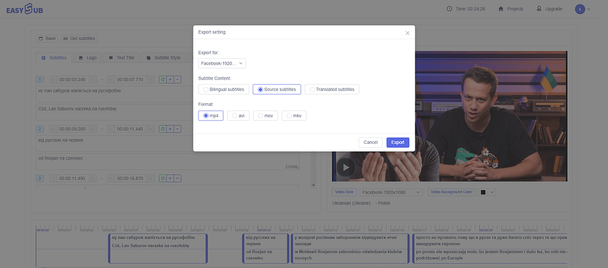Select timeline clip 'у молдові росіянам заборонили'
Viewport: 608px width, 268px height.
pos(349,248)
